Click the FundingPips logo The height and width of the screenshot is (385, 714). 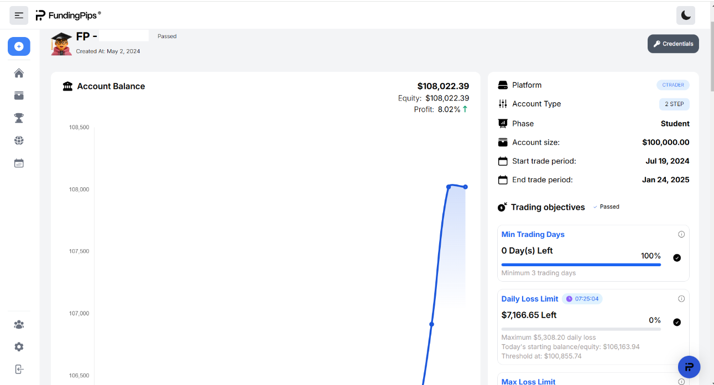coord(68,15)
